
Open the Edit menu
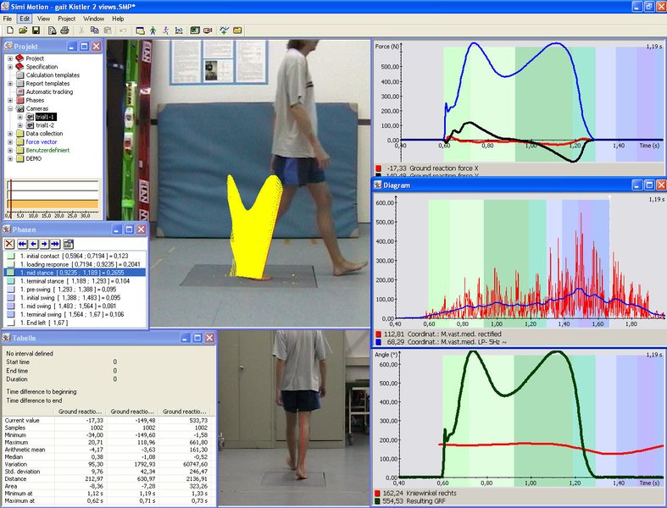coord(25,18)
